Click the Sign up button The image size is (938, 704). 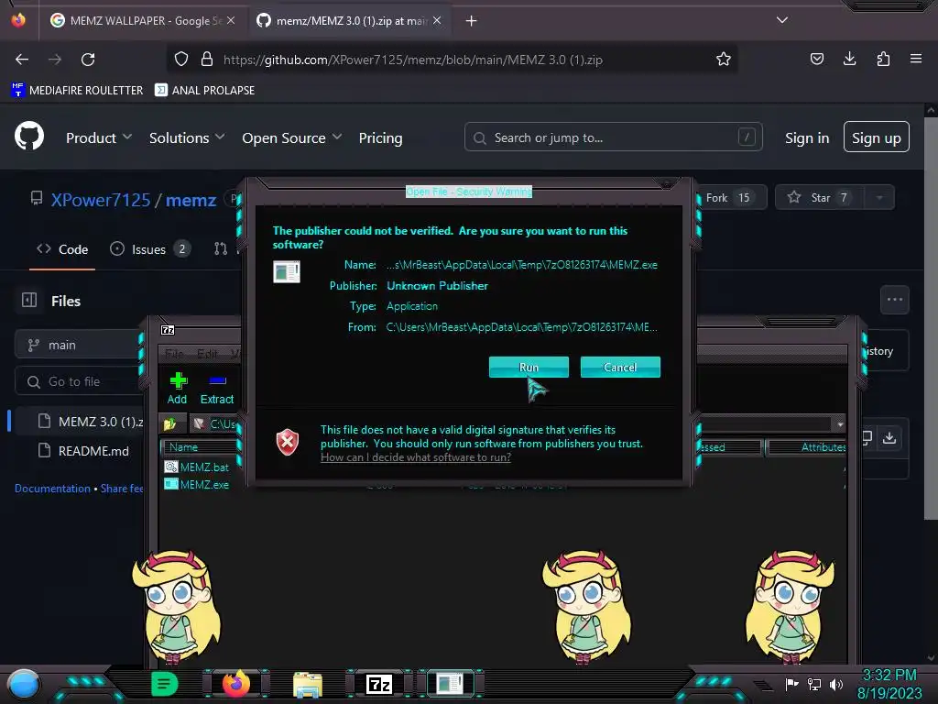point(877,137)
